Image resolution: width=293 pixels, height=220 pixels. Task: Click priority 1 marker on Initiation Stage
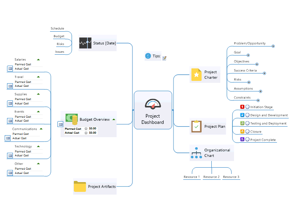tap(242, 107)
